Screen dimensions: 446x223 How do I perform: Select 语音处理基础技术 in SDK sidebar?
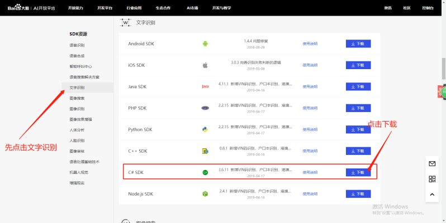click(x=84, y=162)
